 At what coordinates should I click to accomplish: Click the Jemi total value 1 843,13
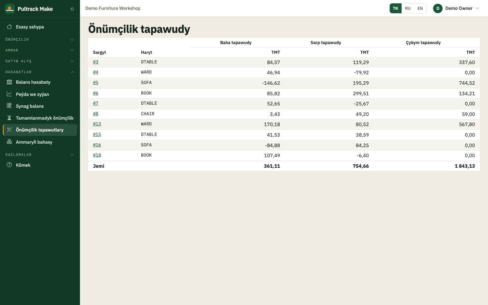click(x=465, y=166)
